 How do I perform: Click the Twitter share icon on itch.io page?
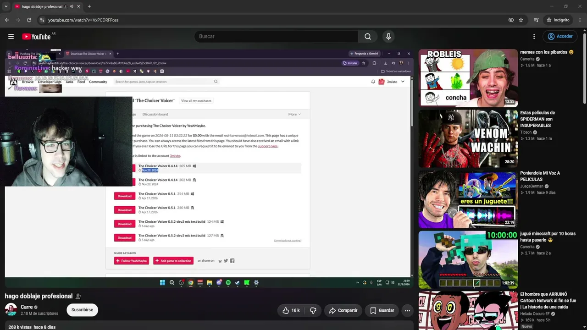226,261
